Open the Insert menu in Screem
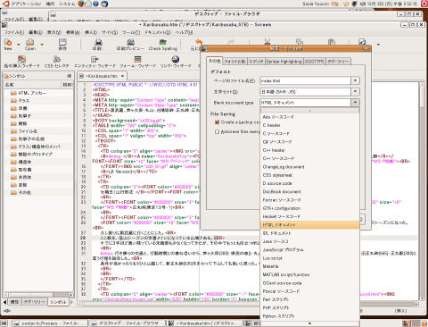 click(x=91, y=32)
